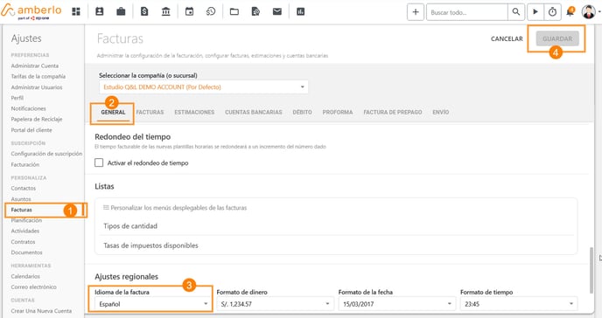The width and height of the screenshot is (602, 318).
Task: Click the vertical scrollbar of the settings panel
Action: click(591, 271)
